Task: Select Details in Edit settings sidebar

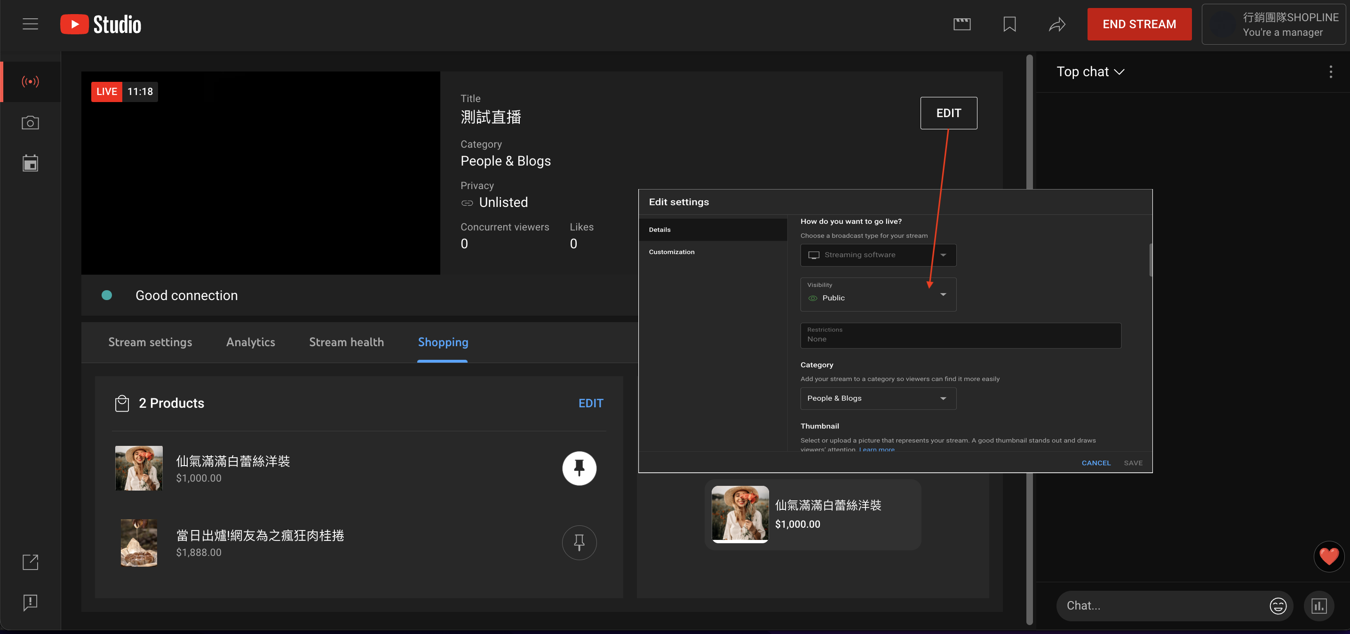Action: [713, 230]
